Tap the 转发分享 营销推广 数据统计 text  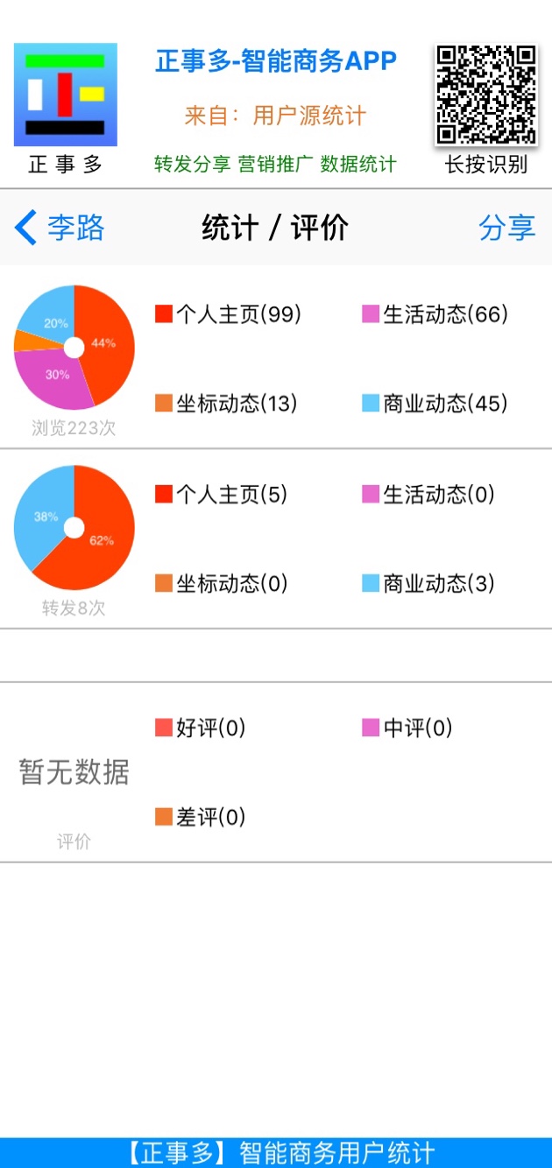pyautogui.click(x=276, y=164)
